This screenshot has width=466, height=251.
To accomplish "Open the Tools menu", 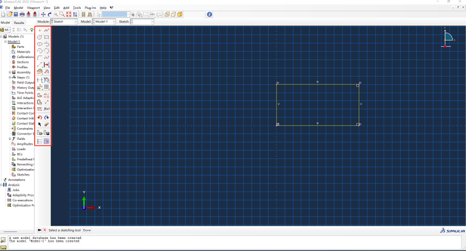I will (77, 8).
